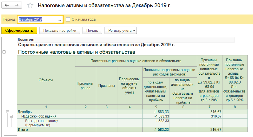Click -1 583,33 in Итого row
The image size is (253, 137).
pyautogui.click(x=156, y=129)
